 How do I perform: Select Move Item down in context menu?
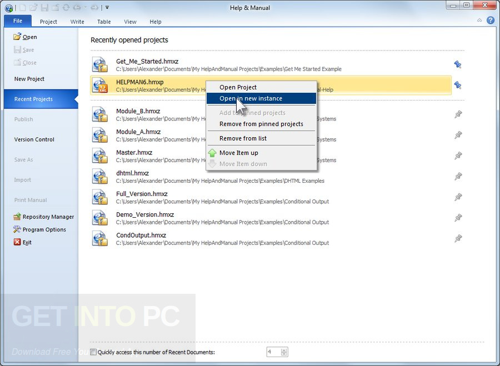[261, 164]
